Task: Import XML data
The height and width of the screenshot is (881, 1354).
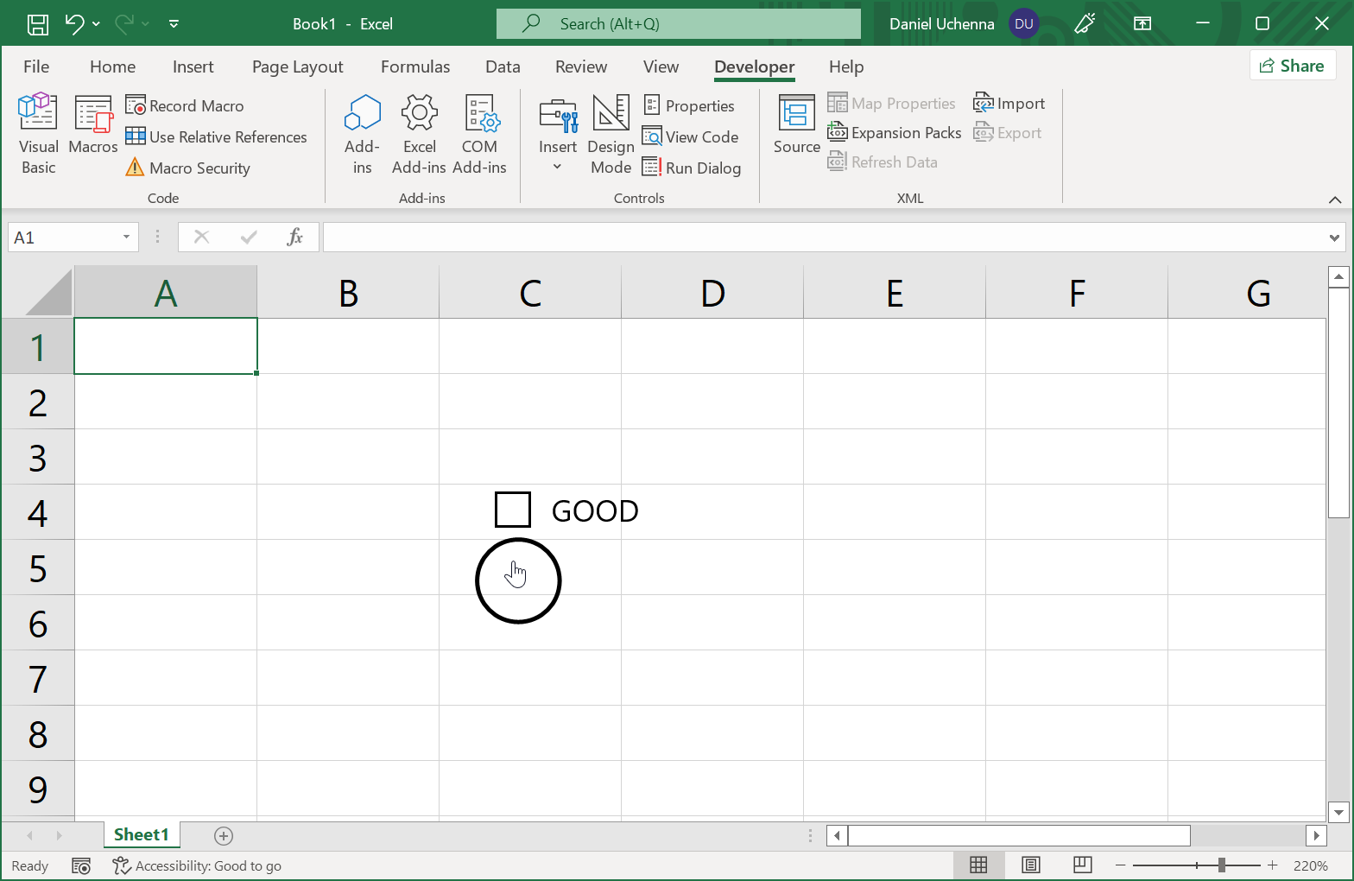Action: [x=1009, y=104]
